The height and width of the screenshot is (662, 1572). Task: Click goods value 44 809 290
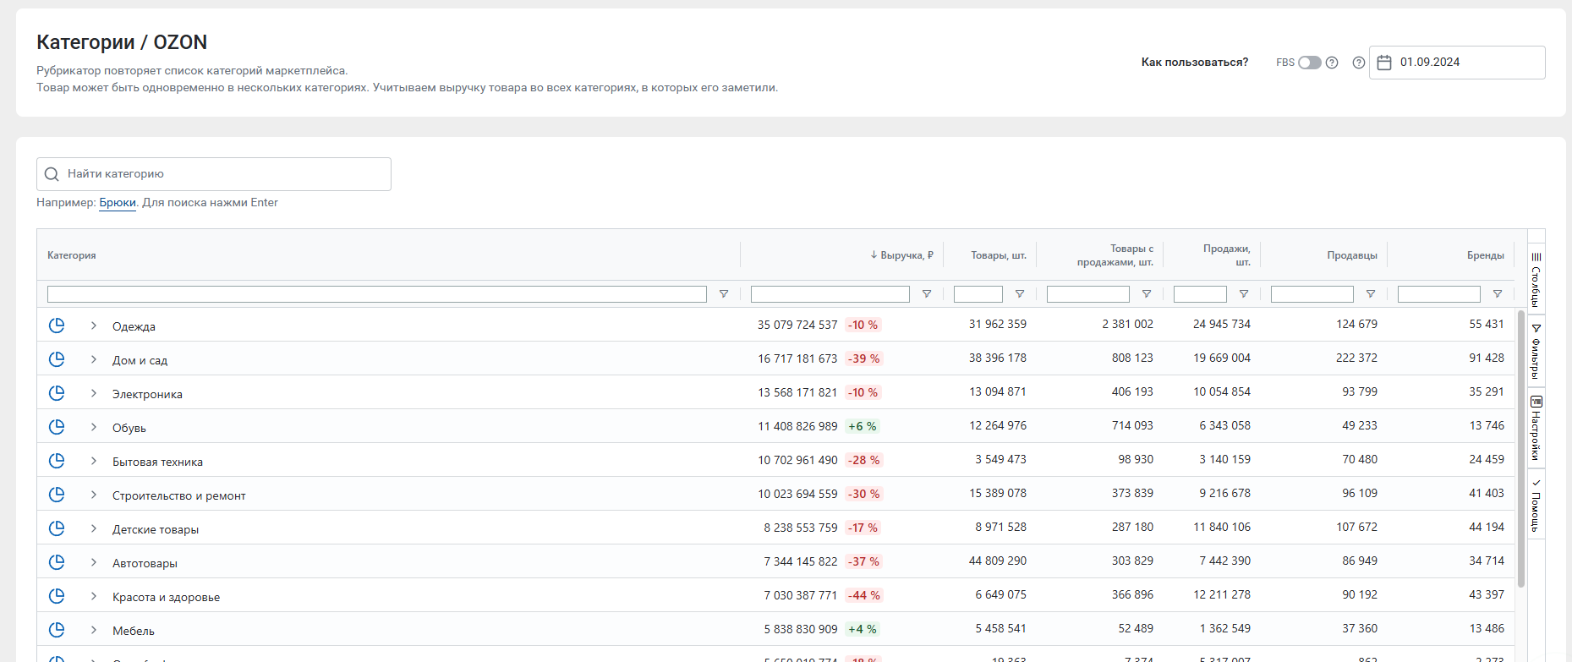998,561
